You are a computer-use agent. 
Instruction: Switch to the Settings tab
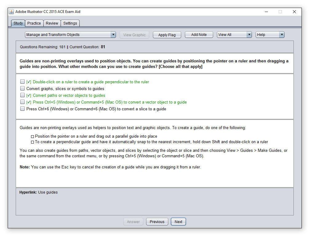click(x=70, y=23)
